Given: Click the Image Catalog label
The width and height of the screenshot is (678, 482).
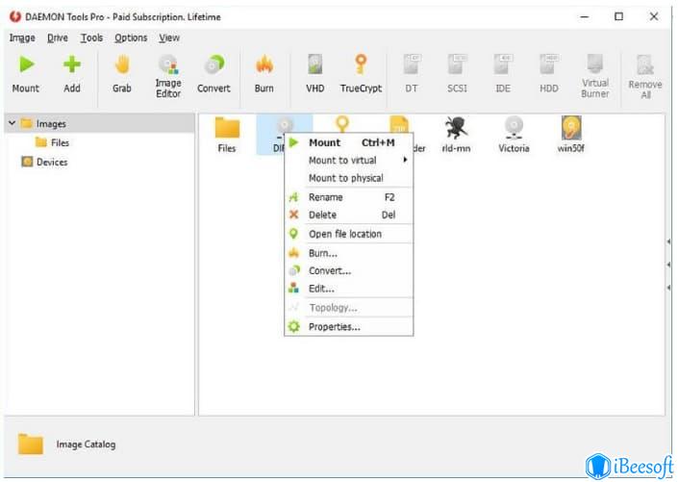Looking at the screenshot, I should coord(86,444).
